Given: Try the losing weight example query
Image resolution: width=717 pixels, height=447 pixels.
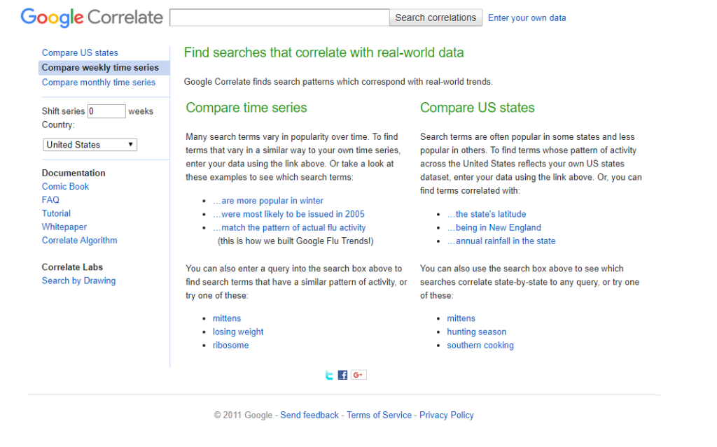Looking at the screenshot, I should point(238,332).
